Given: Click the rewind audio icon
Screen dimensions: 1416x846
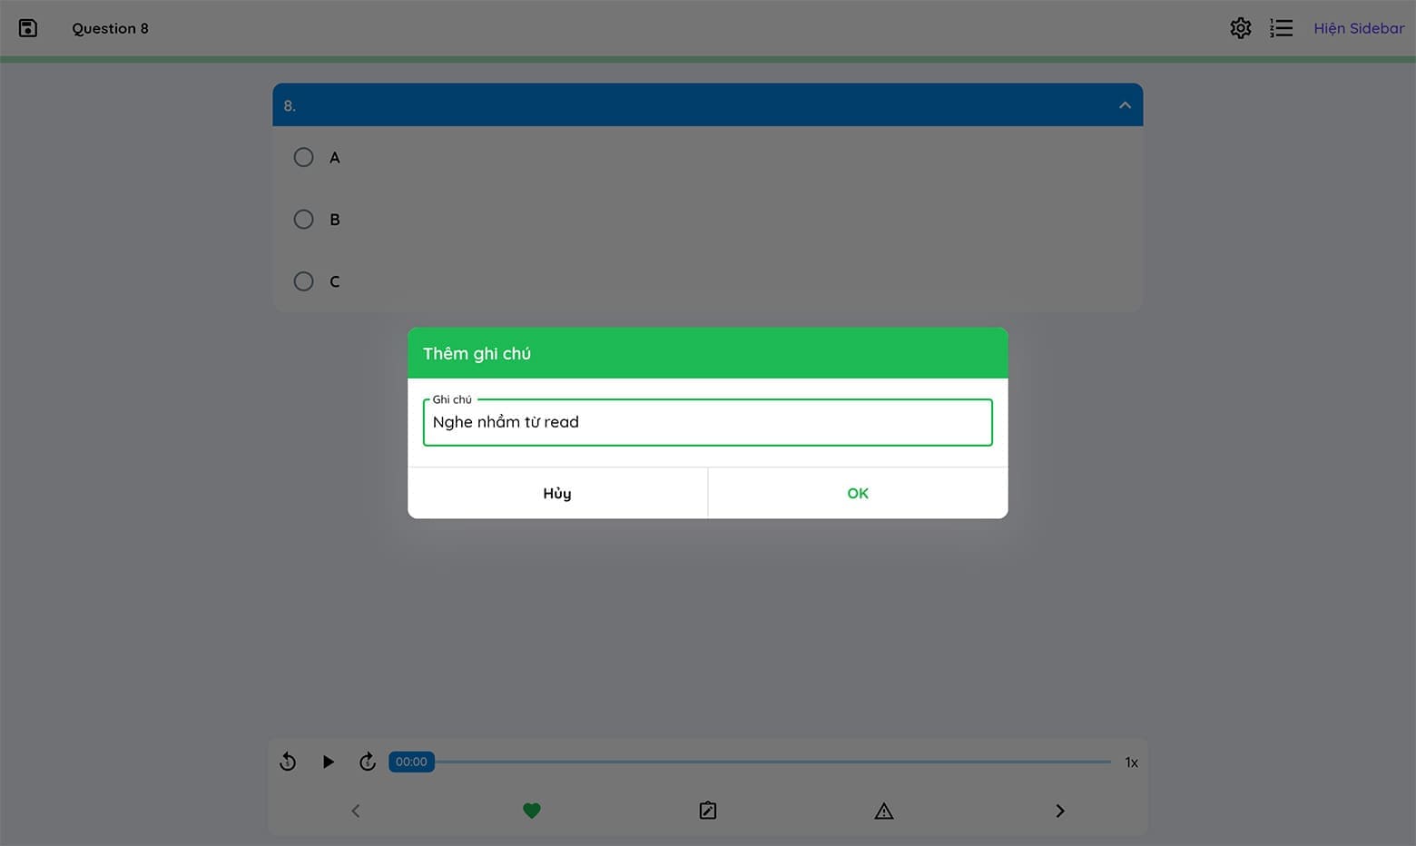Looking at the screenshot, I should (x=288, y=762).
